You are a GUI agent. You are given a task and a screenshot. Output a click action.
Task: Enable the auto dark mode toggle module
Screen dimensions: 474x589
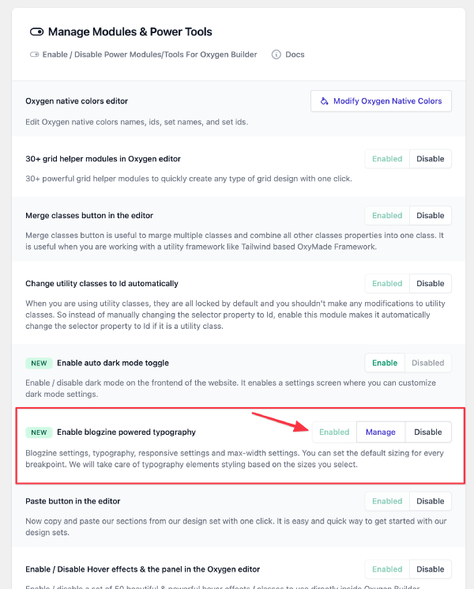click(x=385, y=363)
